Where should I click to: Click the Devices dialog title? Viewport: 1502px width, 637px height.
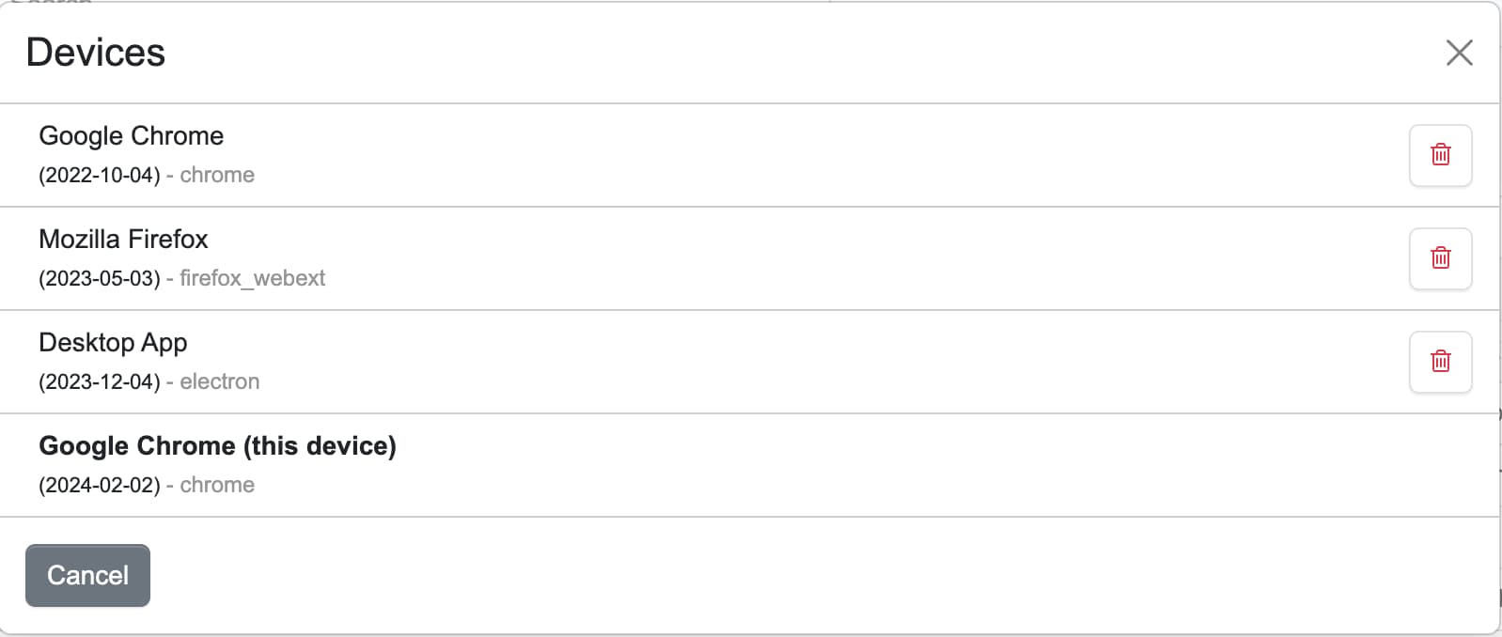tap(95, 52)
